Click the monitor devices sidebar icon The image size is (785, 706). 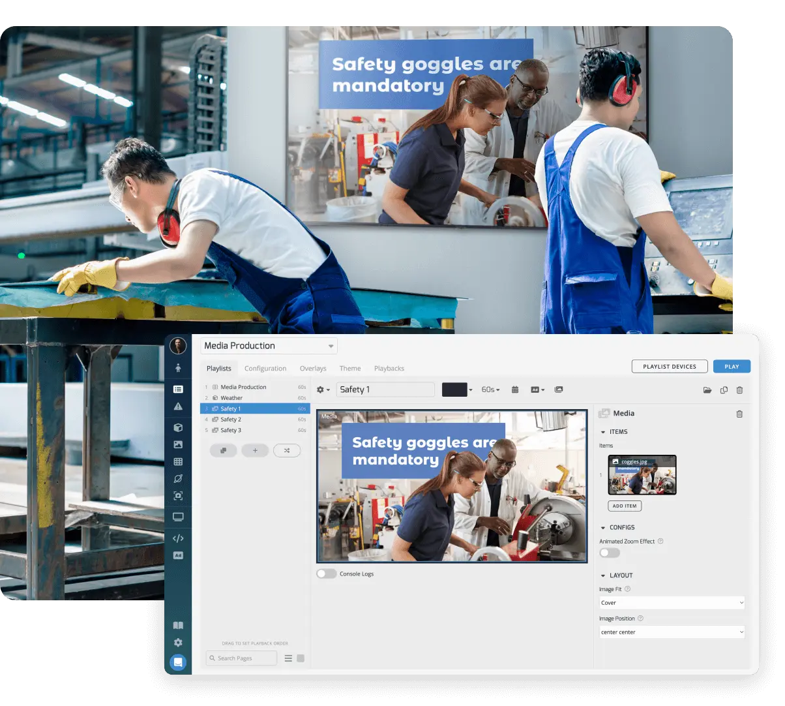[x=178, y=517]
